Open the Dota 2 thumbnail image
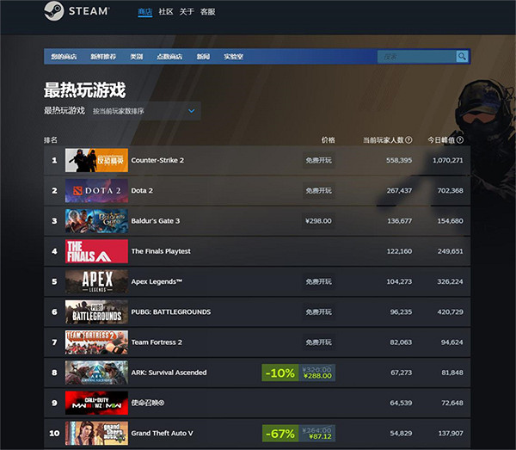 tap(96, 191)
